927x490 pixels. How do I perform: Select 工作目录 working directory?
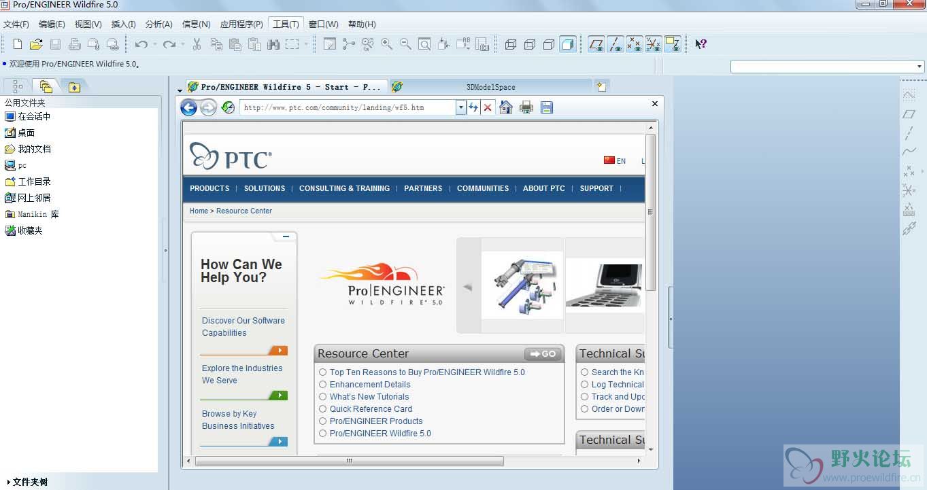click(x=28, y=181)
